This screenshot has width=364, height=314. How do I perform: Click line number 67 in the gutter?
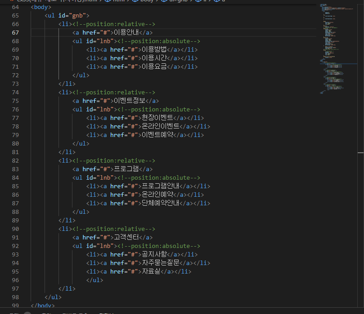click(x=15, y=33)
